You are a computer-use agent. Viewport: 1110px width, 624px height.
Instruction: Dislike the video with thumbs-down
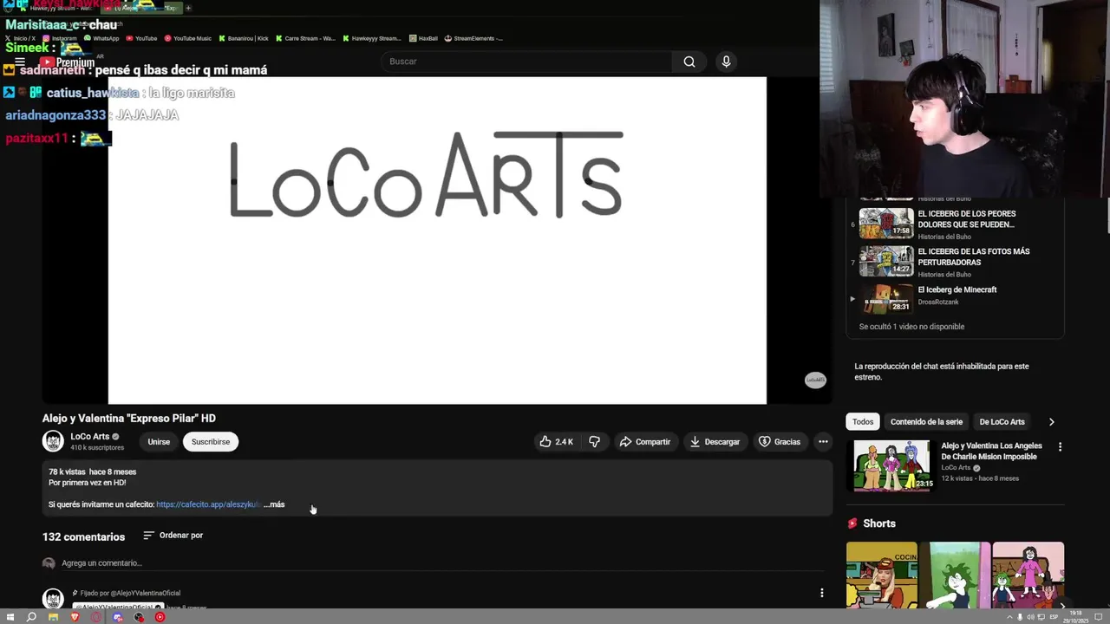(x=594, y=442)
